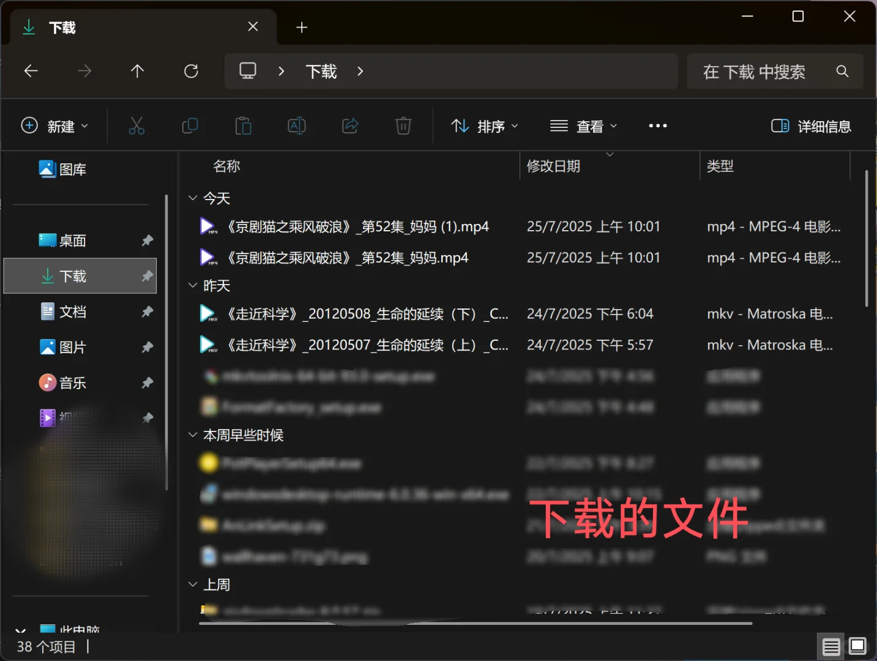Open the ... more options menu
The width and height of the screenshot is (877, 661).
657,125
